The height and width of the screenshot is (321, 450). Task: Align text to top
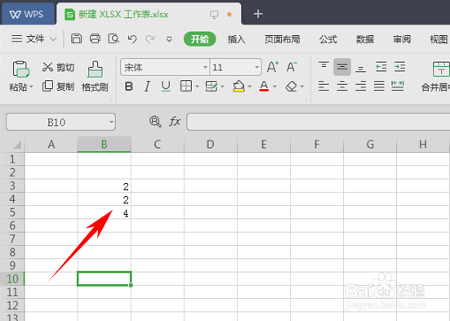[x=323, y=65]
